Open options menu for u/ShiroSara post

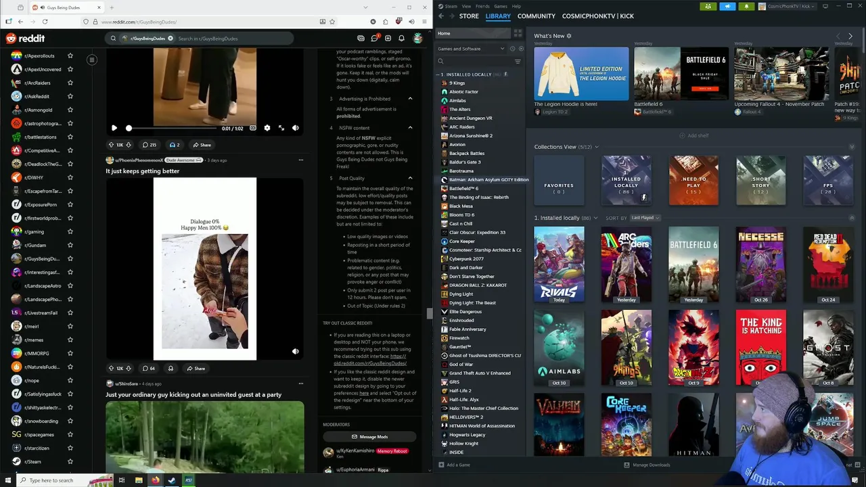point(300,384)
